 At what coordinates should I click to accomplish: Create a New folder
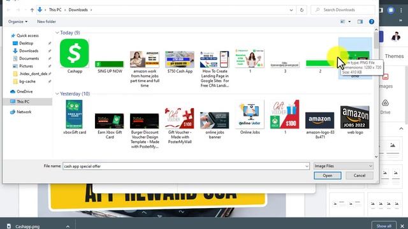click(x=47, y=22)
